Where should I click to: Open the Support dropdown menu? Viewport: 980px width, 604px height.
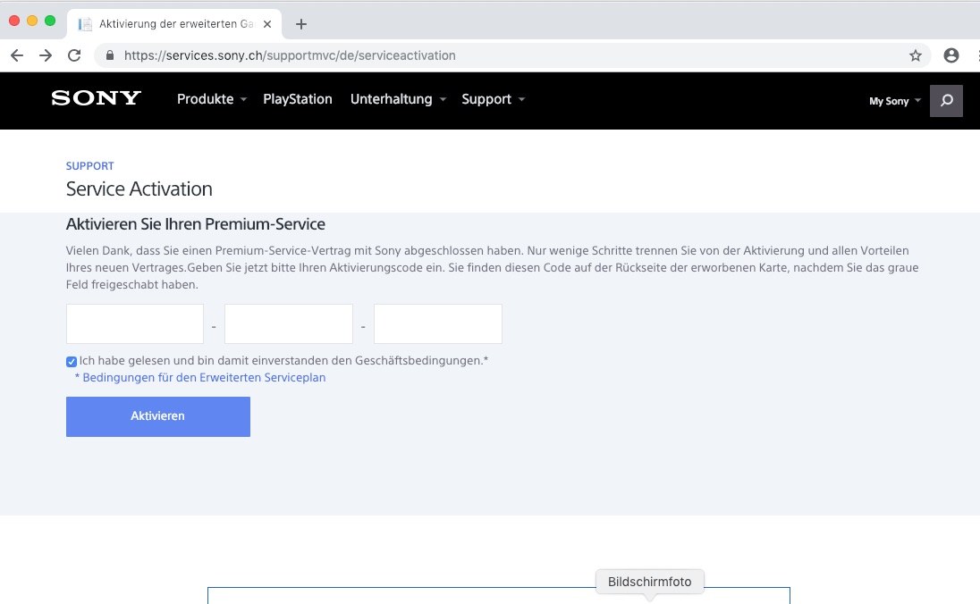click(x=493, y=99)
